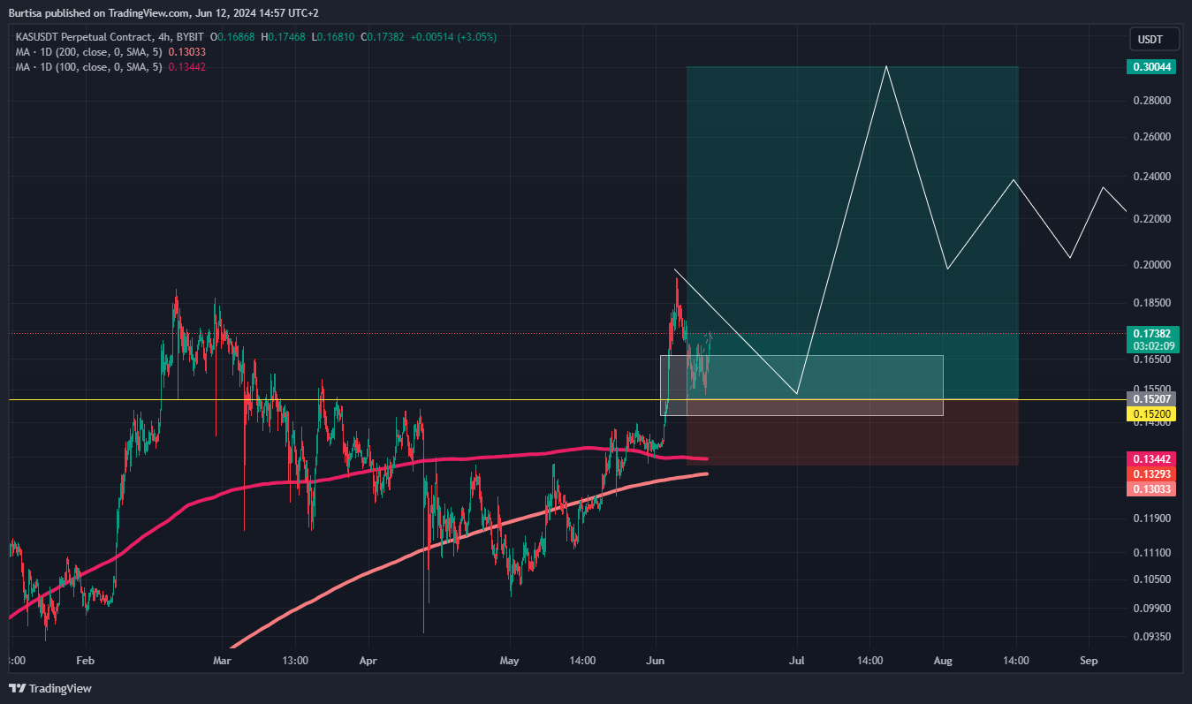Click the TradingView wordmark text
This screenshot has width=1192, height=704.
60,688
